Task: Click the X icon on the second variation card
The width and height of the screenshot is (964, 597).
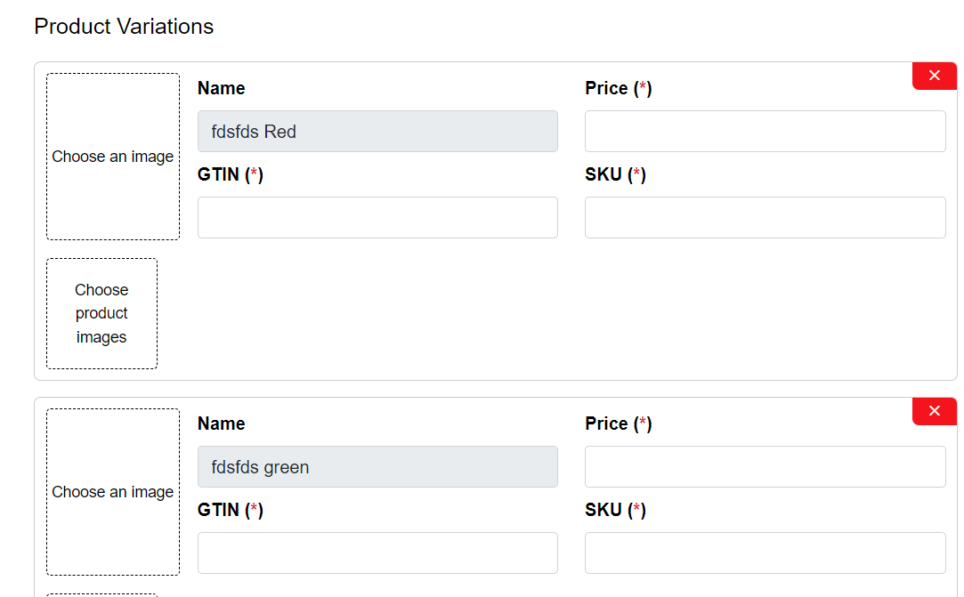Action: point(934,411)
